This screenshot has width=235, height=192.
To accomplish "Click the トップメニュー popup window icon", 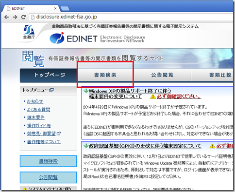I will (x=51, y=90).
